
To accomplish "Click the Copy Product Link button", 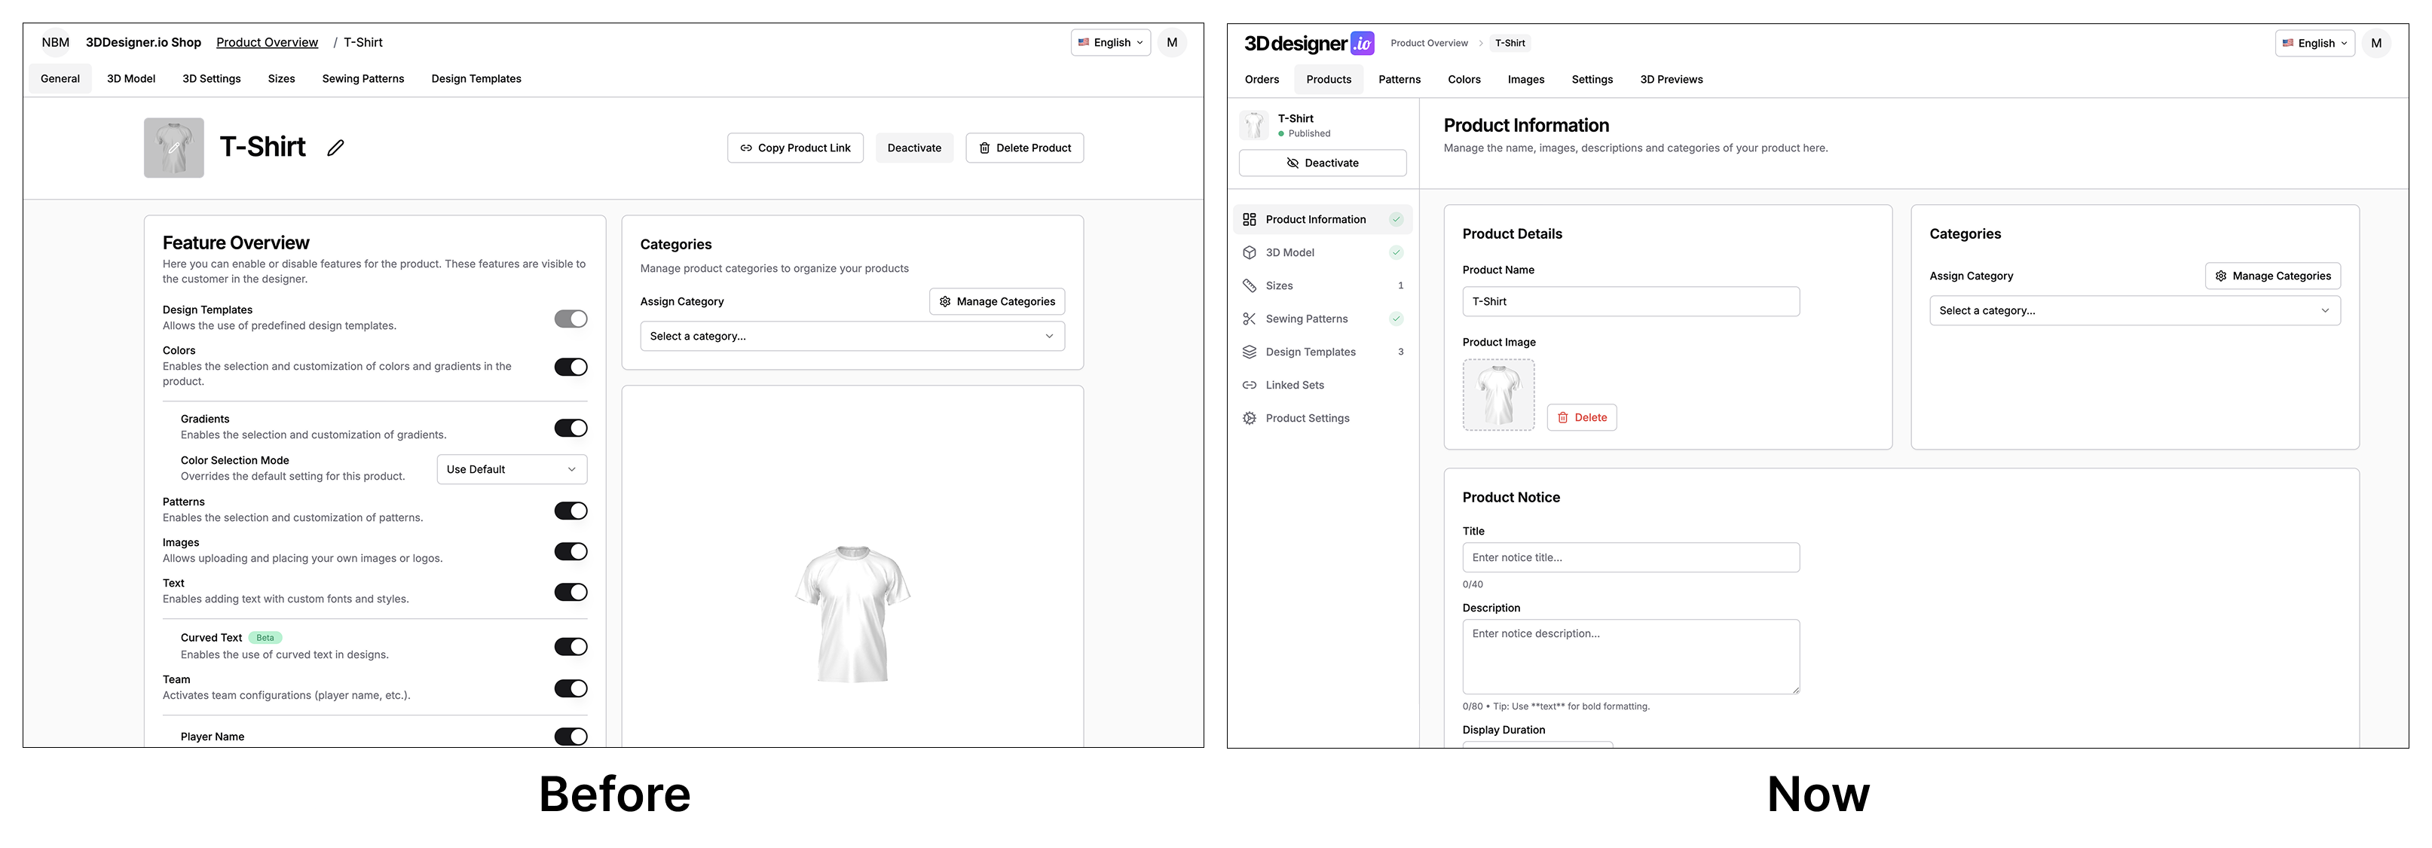I will tap(795, 148).
